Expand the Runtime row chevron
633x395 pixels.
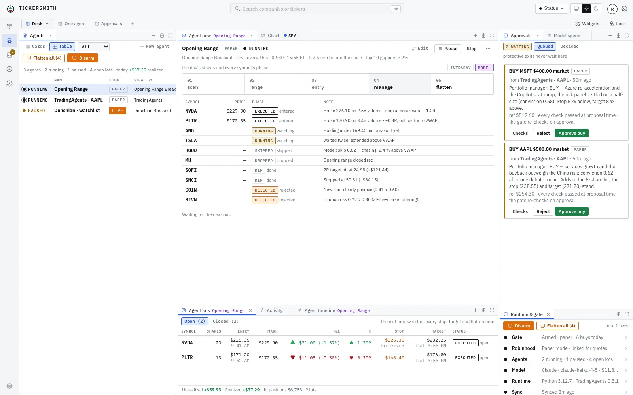[x=626, y=381]
